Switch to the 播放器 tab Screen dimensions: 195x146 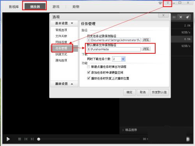(35, 7)
